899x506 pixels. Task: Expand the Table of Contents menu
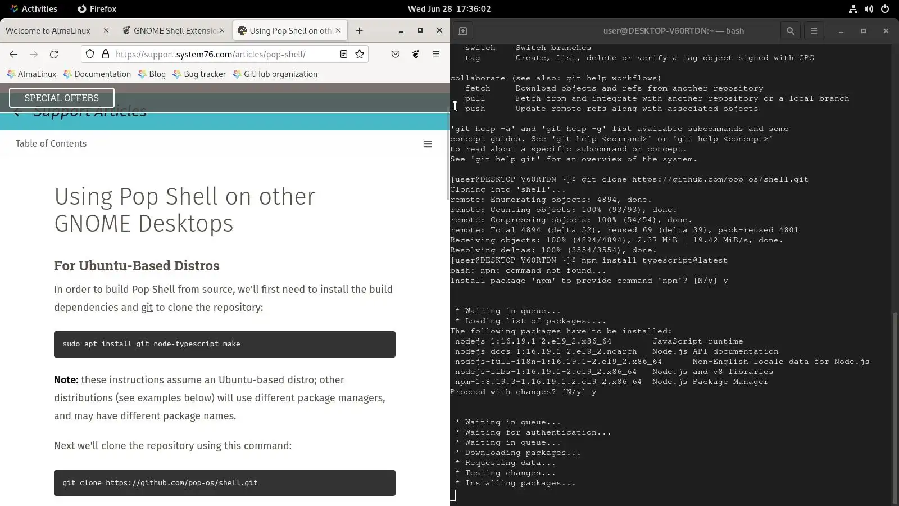click(428, 144)
